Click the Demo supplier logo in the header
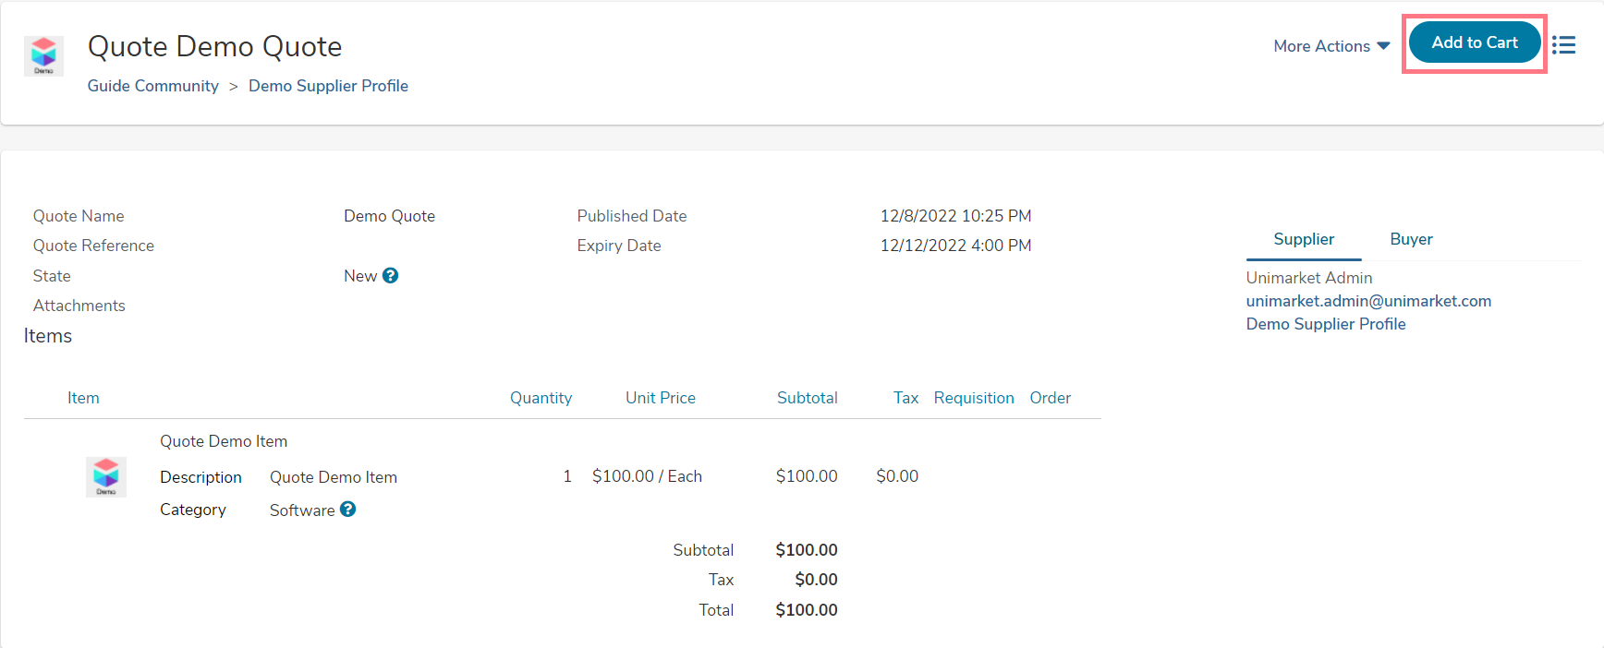The height and width of the screenshot is (648, 1604). tap(43, 56)
